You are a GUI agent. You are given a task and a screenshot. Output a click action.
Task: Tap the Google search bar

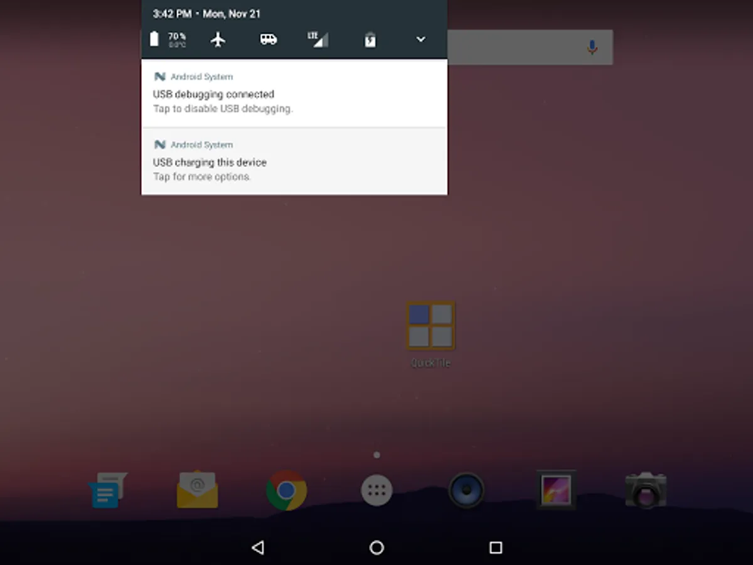(x=530, y=47)
